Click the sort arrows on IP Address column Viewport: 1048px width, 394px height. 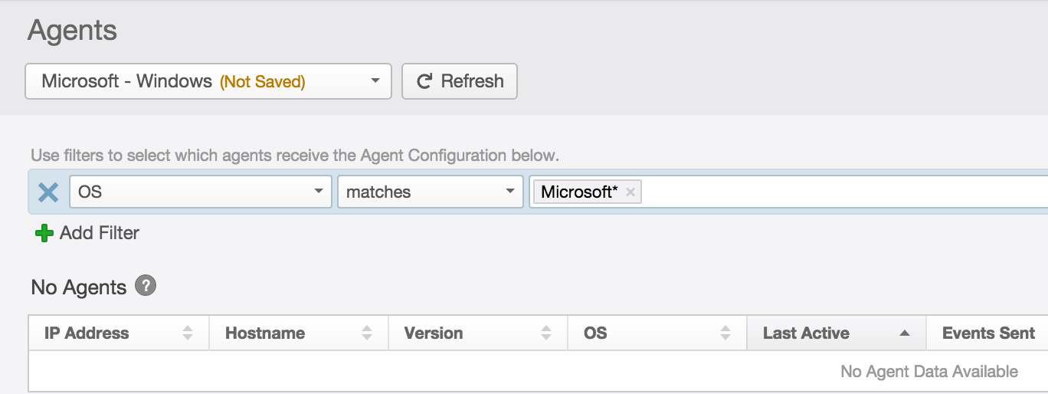188,333
